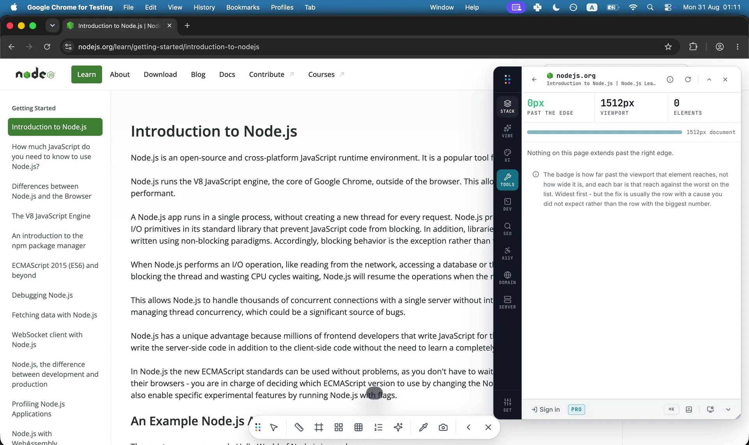Open the Courses external link

click(326, 74)
